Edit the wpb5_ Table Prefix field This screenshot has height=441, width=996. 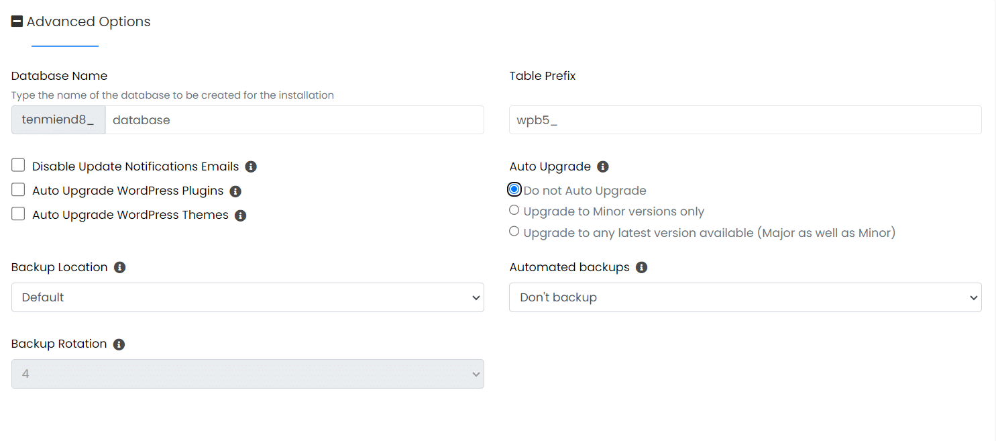(745, 119)
